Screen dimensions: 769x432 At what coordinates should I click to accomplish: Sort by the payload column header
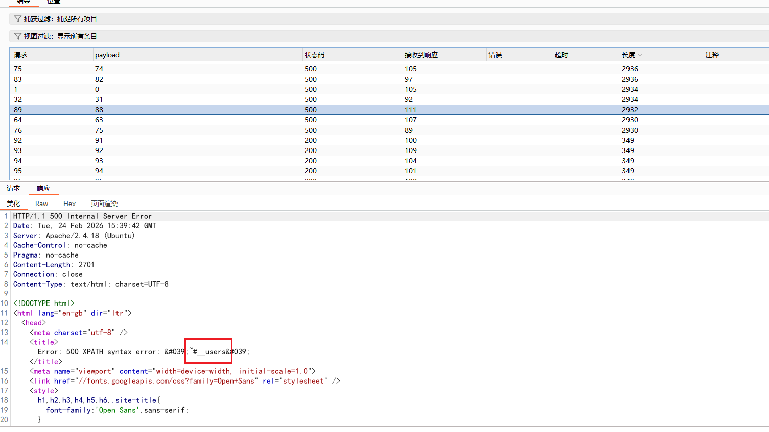[107, 55]
